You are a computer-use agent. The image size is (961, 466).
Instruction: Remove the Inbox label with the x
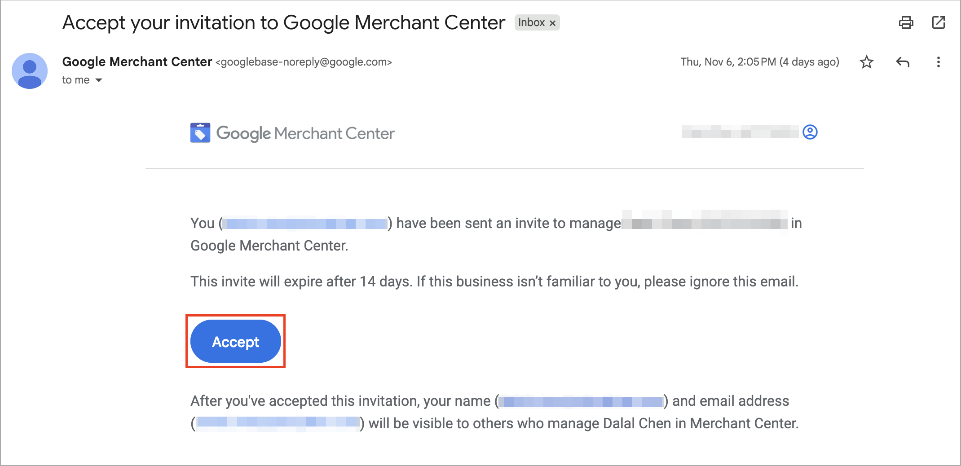pyautogui.click(x=553, y=23)
